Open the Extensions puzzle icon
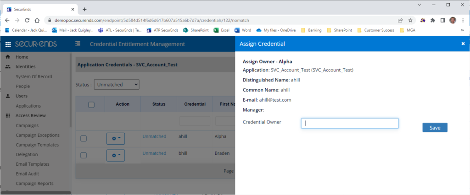Viewport: 470px width, 195px height. coord(432,20)
